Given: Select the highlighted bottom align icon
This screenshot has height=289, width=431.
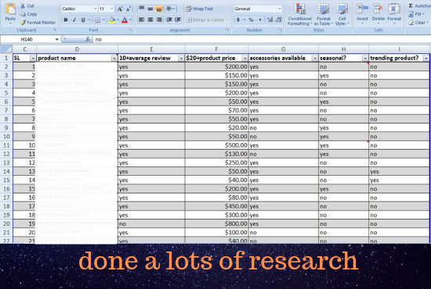Looking at the screenshot, I should [x=159, y=9].
